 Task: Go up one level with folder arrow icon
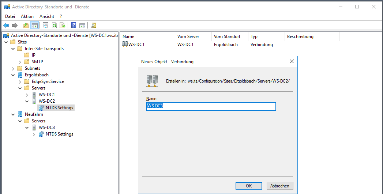[x=26, y=25]
